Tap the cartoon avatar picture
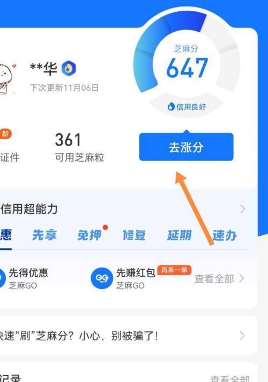The image size is (268, 382). coord(7,78)
